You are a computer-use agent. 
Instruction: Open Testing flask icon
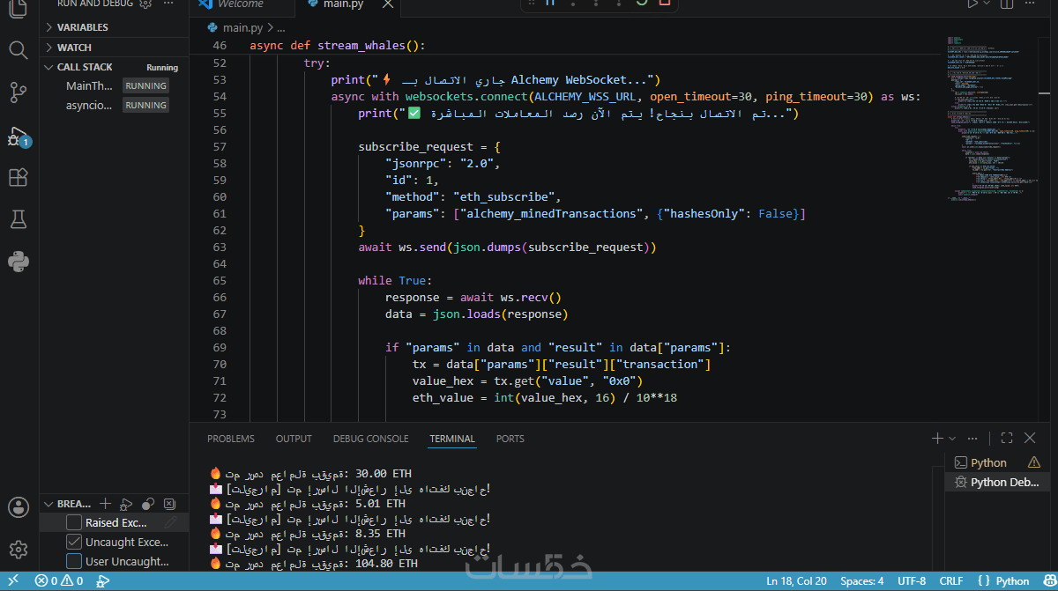point(18,219)
